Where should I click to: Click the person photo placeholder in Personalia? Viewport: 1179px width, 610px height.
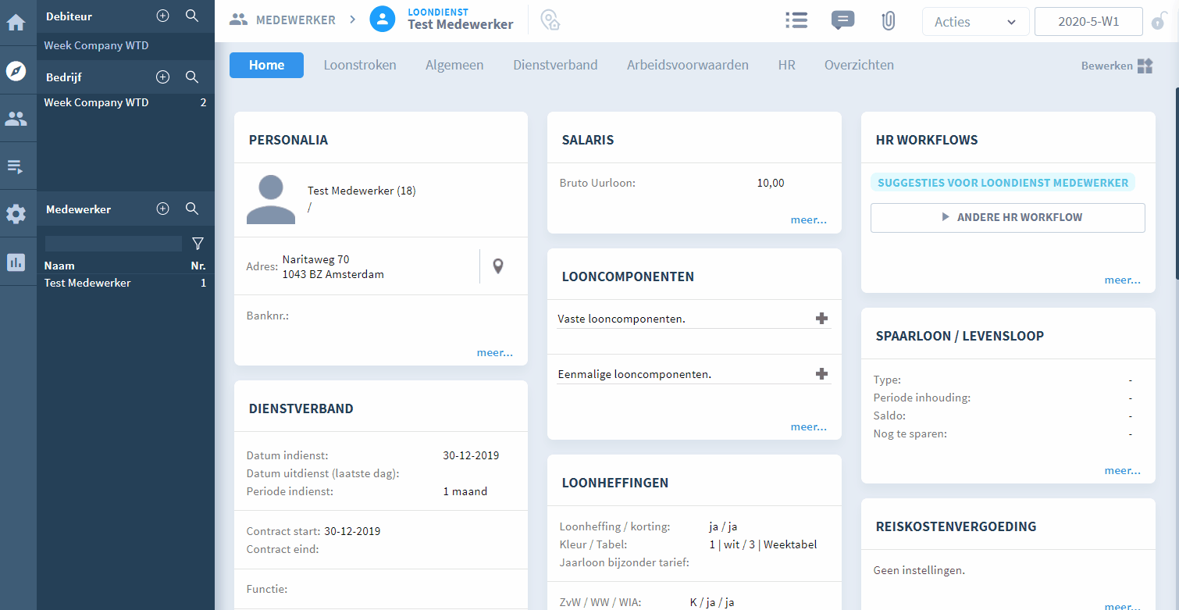[271, 200]
